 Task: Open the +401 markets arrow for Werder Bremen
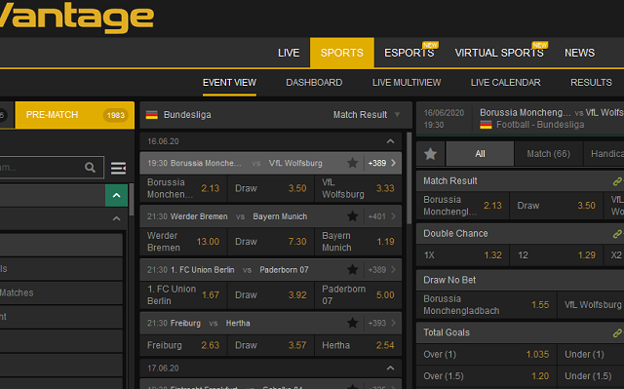click(382, 216)
